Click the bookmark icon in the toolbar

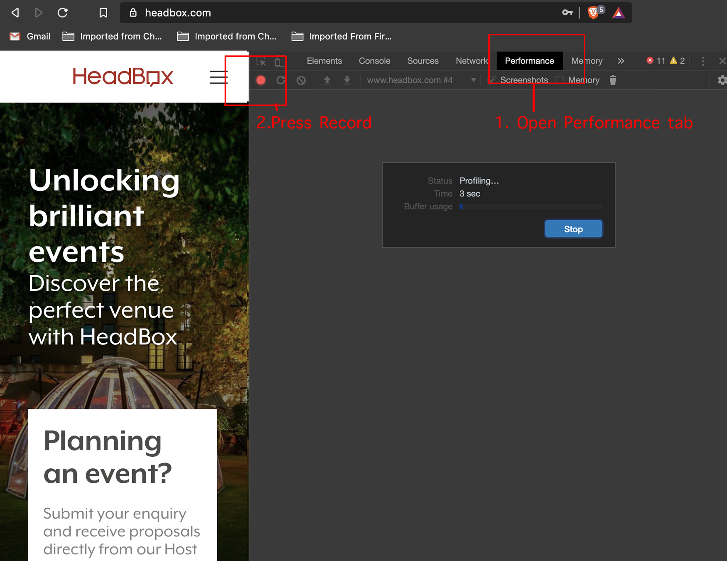(x=103, y=13)
